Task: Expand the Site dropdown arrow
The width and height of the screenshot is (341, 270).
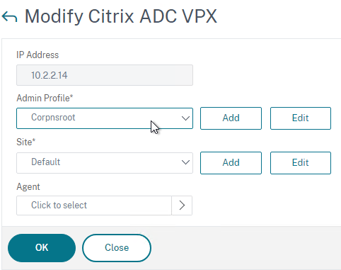Action: coord(185,162)
